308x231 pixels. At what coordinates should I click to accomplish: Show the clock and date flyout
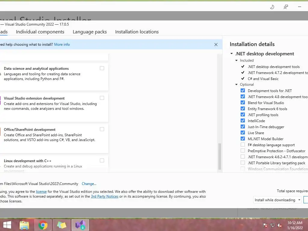click(295, 225)
